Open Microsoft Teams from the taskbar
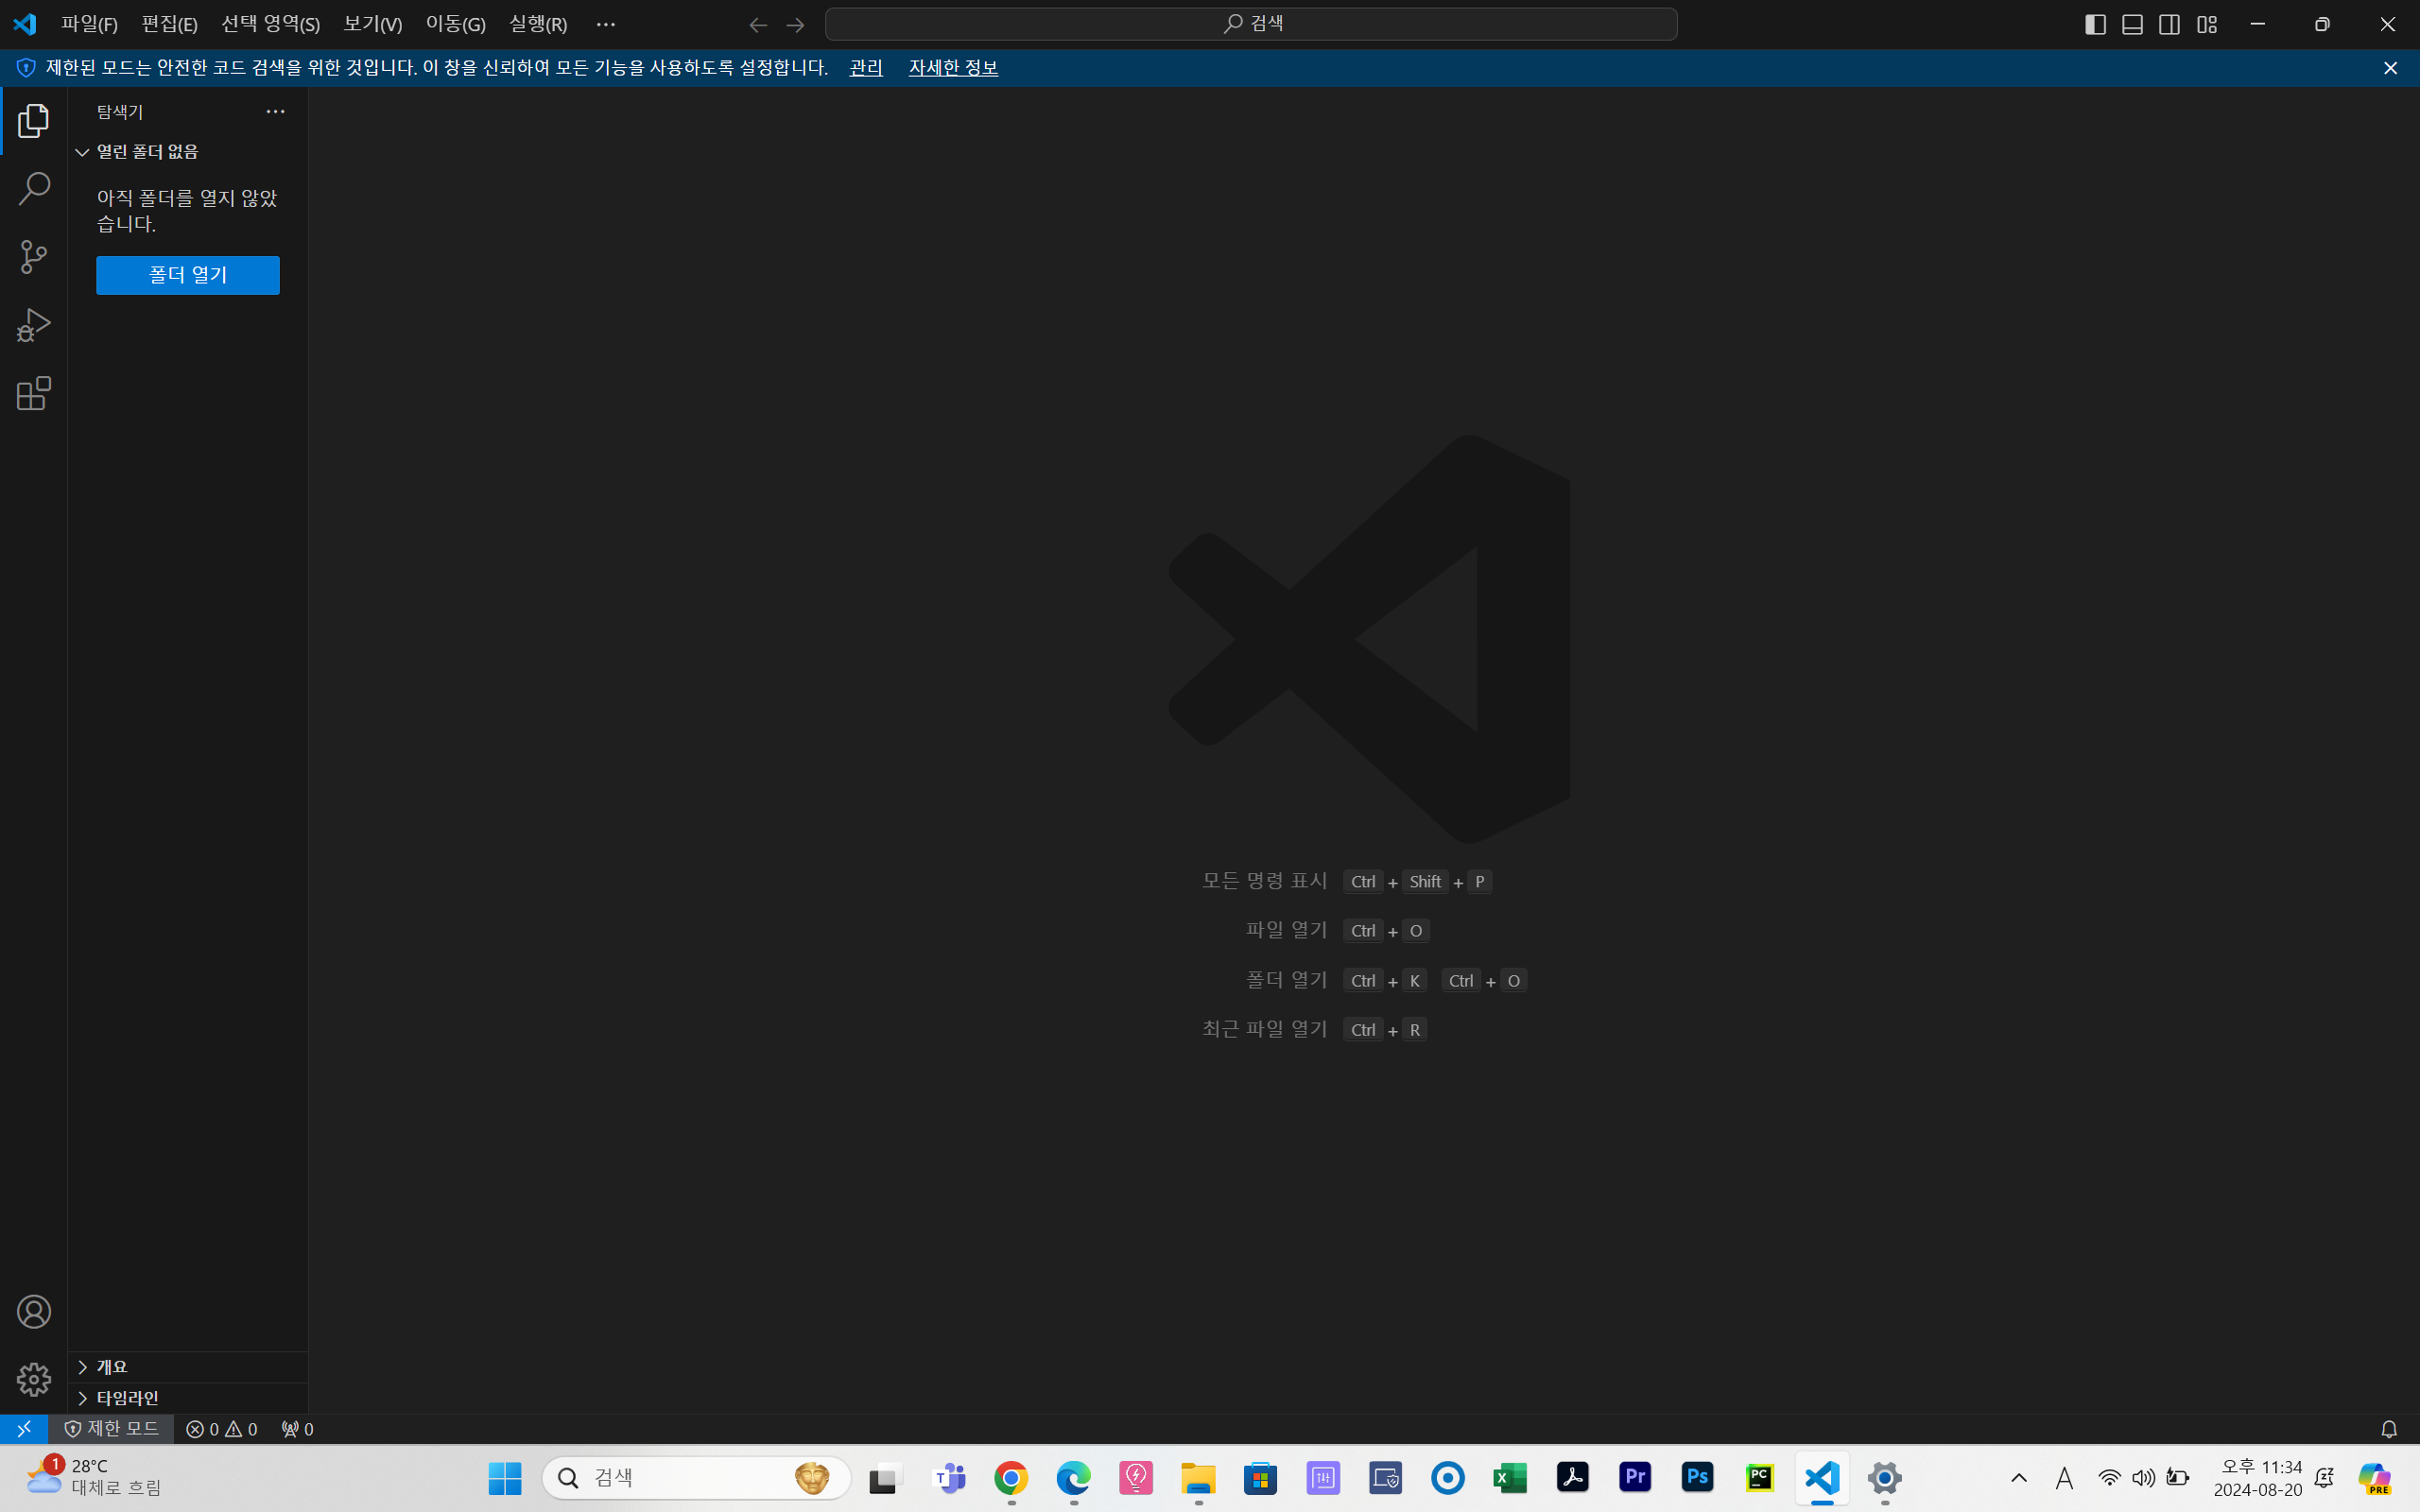2420x1512 pixels. (x=949, y=1478)
